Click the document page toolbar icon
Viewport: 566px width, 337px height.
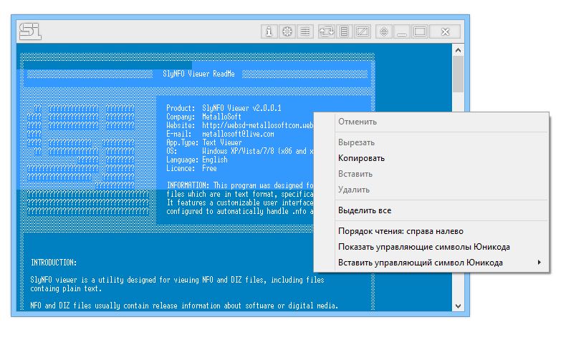345,31
